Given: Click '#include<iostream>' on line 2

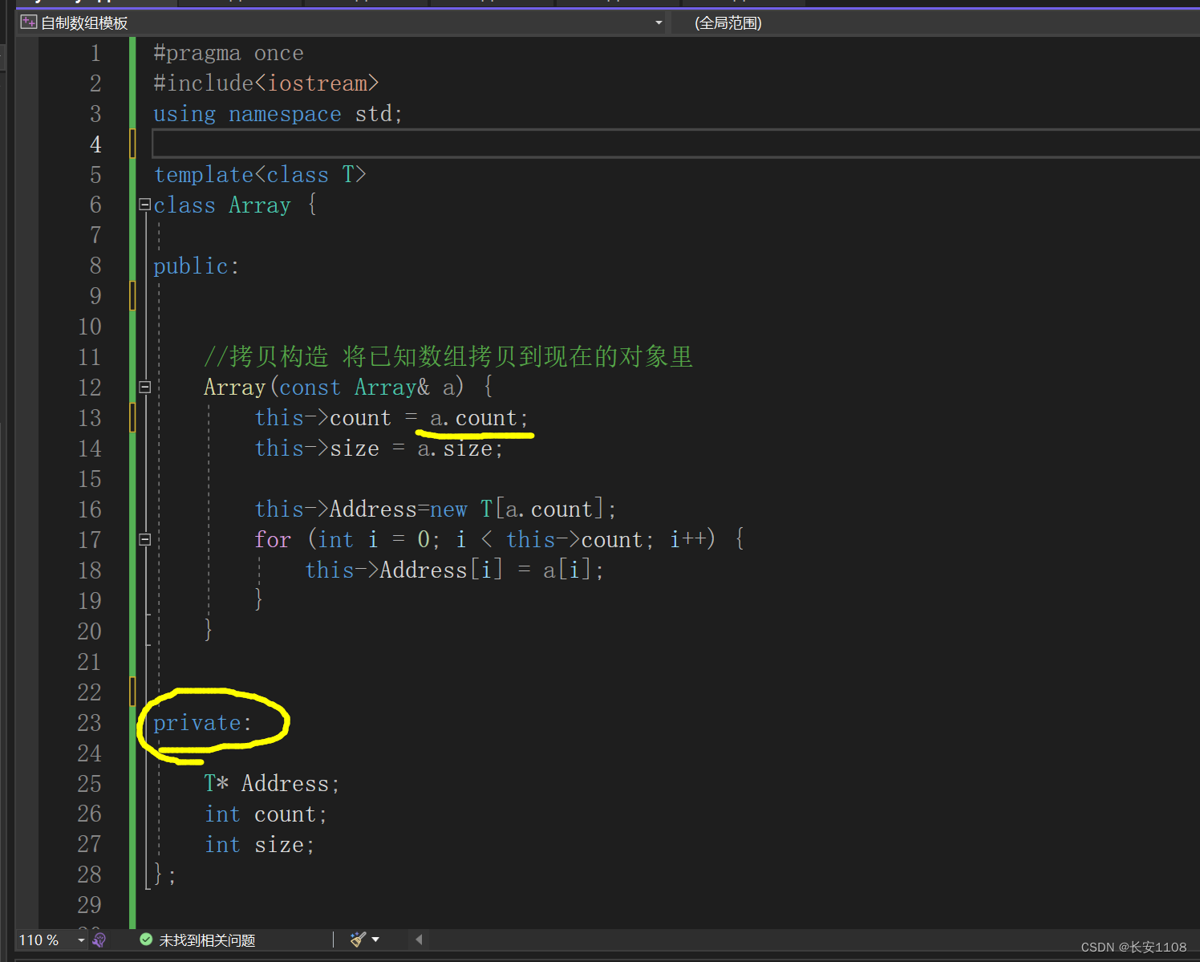Looking at the screenshot, I should 266,83.
